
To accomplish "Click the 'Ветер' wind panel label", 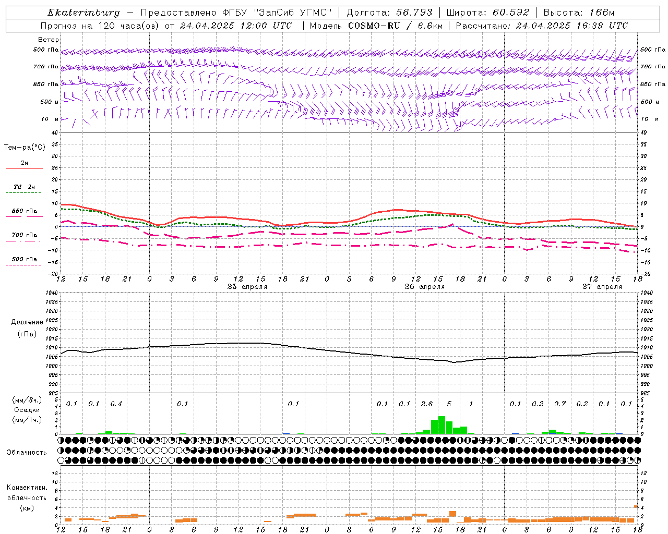I will [x=49, y=40].
